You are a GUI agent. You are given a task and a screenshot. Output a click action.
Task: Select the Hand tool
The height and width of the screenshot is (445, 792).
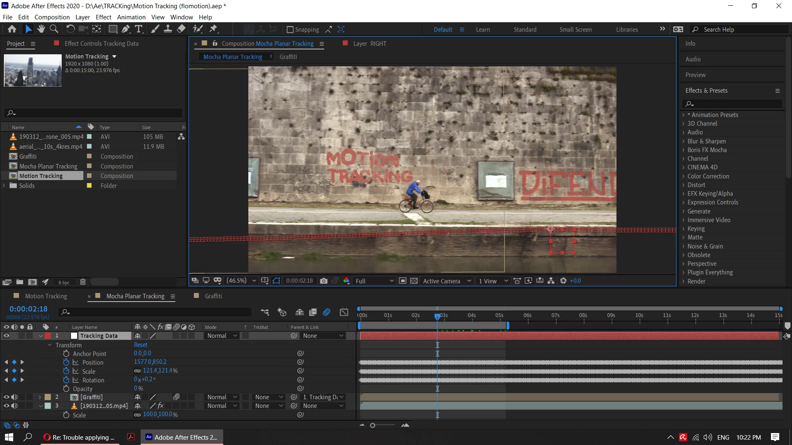pos(41,29)
